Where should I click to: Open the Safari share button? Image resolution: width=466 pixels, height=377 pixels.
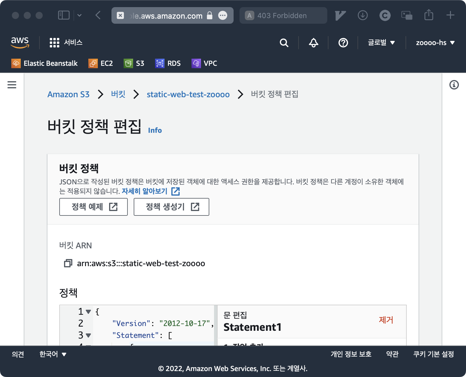(429, 15)
